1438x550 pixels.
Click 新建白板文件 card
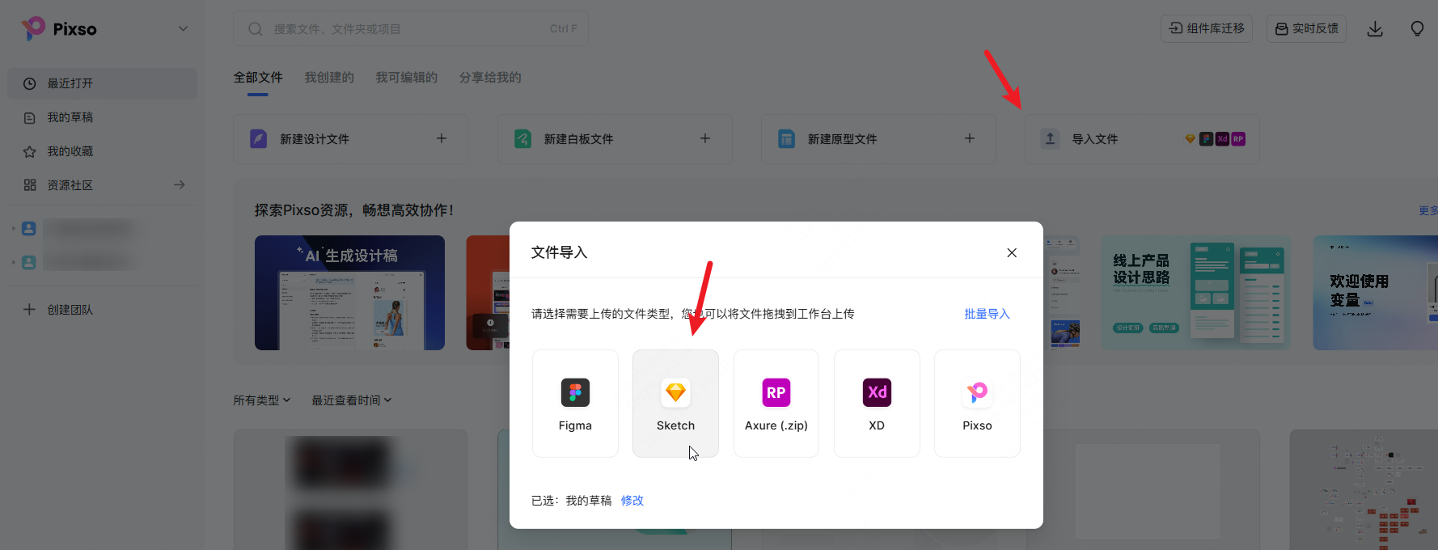pyautogui.click(x=615, y=139)
